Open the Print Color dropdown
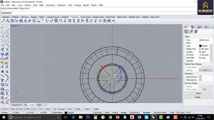This screenshot has height=120, width=214. pyautogui.click(x=211, y=55)
